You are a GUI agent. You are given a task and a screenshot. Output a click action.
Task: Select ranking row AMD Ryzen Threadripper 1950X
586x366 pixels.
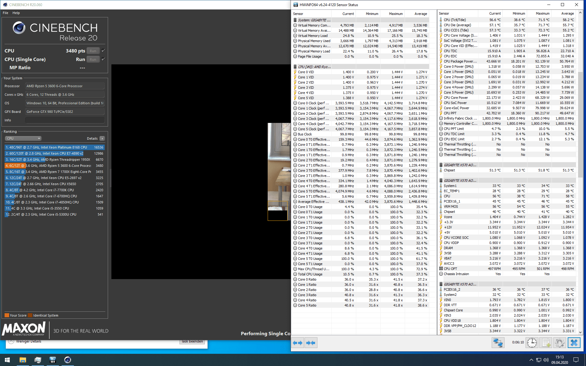(x=55, y=160)
